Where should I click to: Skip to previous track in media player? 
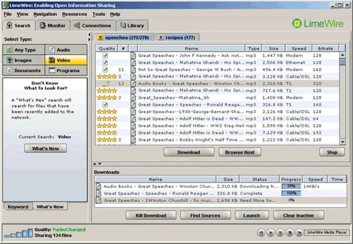(261, 233)
